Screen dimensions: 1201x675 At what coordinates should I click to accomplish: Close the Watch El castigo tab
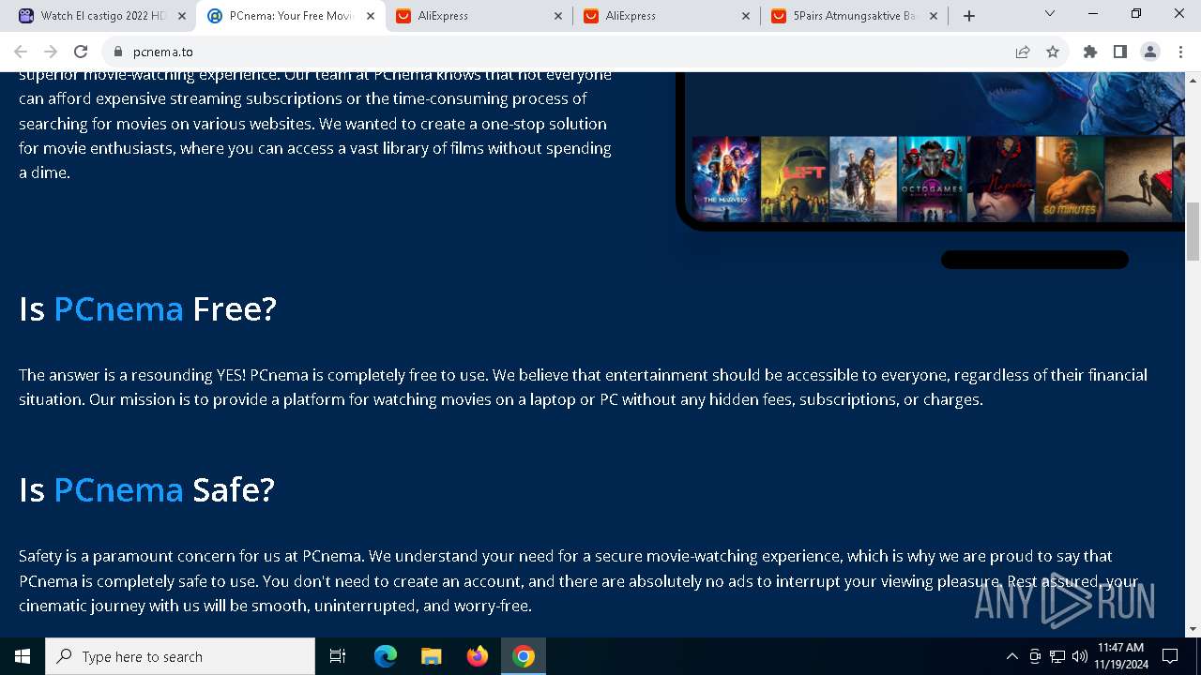click(182, 16)
